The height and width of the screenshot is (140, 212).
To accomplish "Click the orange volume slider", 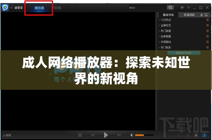I will click(x=144, y=135).
